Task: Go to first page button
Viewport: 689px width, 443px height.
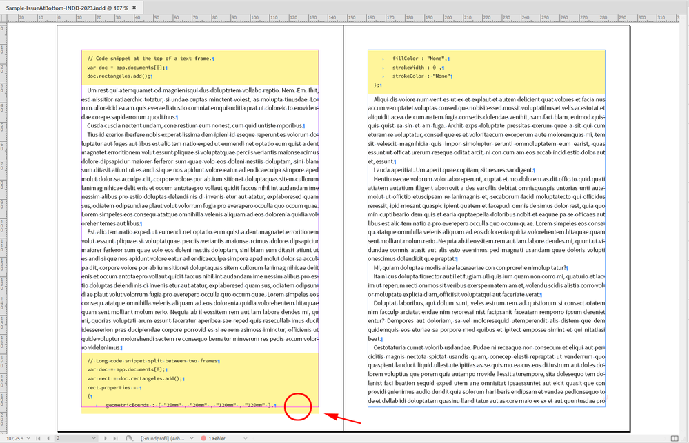Action: point(38,438)
